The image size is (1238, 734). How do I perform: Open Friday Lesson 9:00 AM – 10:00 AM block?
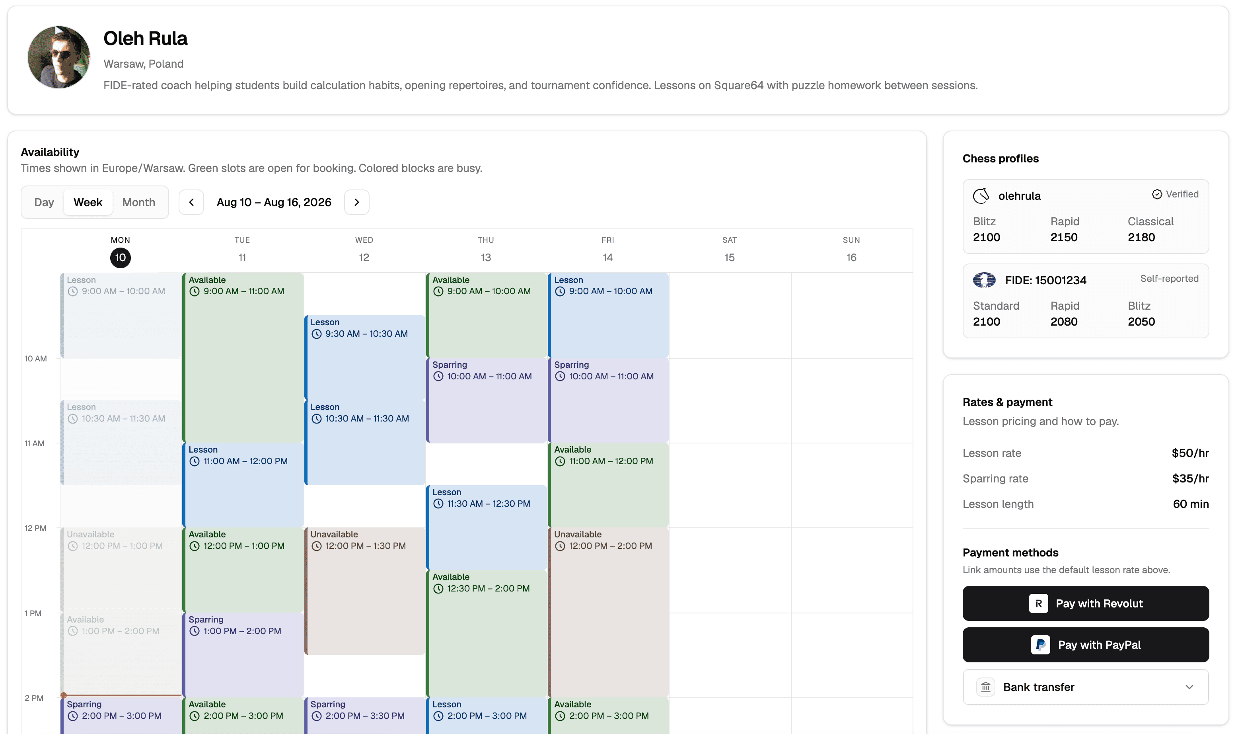(608, 315)
